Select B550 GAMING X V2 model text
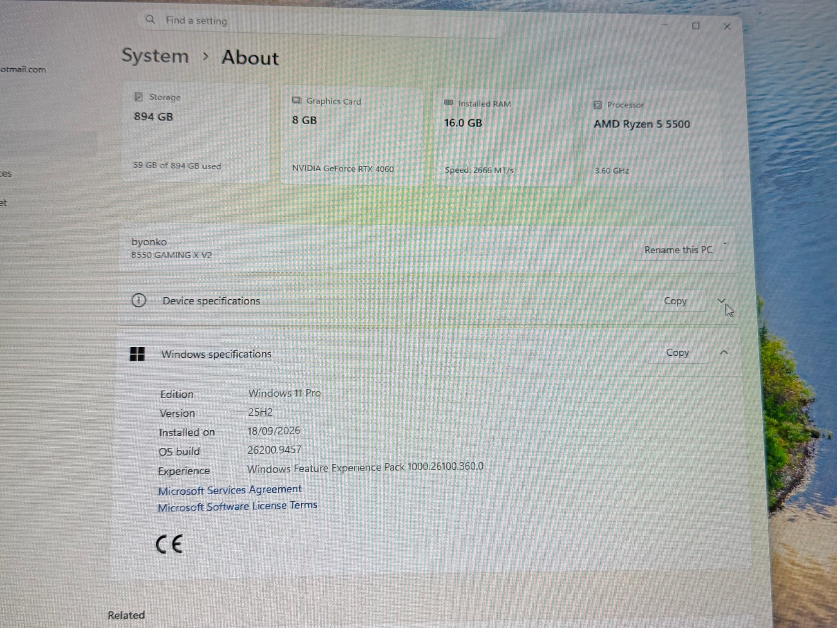This screenshot has width=837, height=628. pos(172,255)
